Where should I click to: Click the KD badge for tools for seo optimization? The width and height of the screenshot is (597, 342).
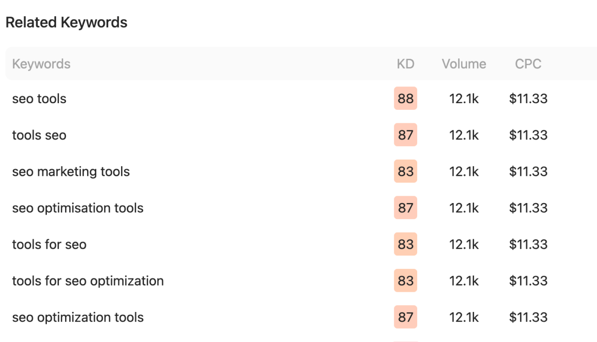(405, 281)
